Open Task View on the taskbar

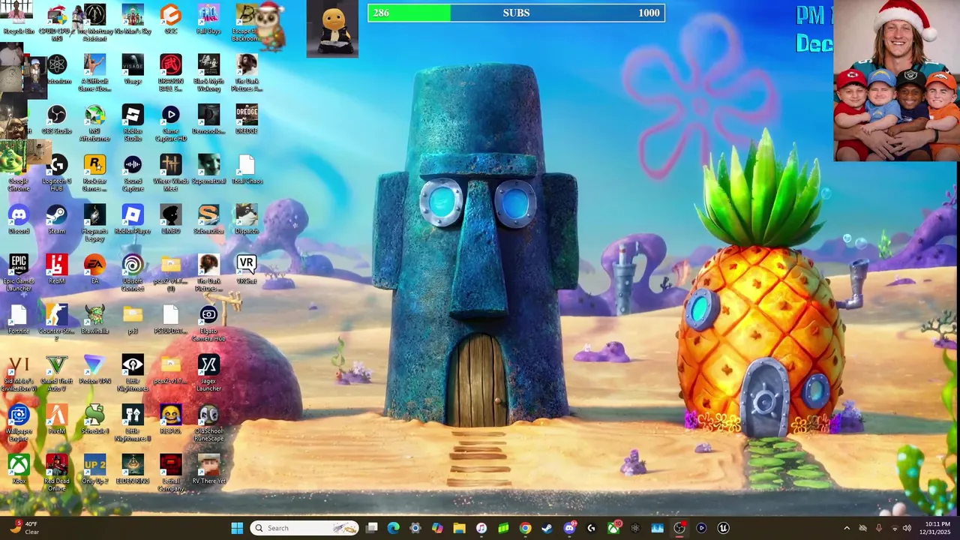coord(372,528)
